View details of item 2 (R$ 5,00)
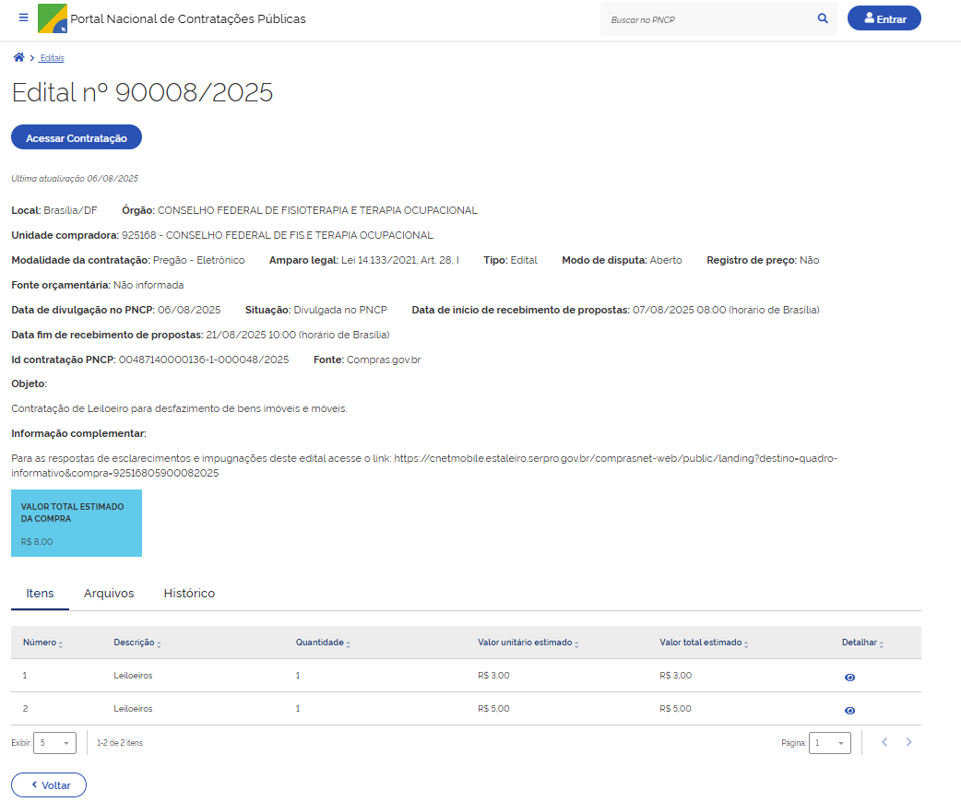This screenshot has width=961, height=802. click(x=849, y=710)
